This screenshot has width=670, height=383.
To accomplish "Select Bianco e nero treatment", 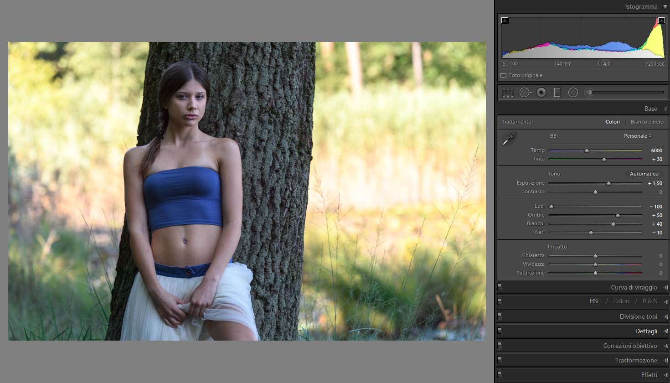I will click(x=647, y=122).
